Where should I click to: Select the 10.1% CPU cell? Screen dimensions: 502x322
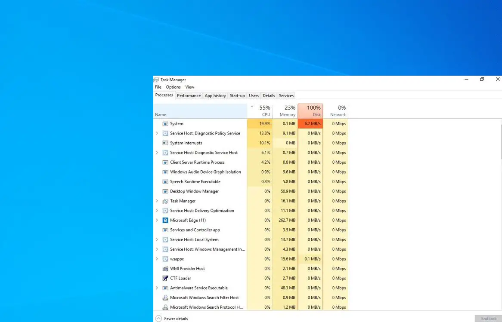260,143
